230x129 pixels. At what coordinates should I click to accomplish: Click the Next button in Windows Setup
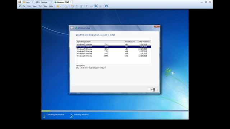point(152,89)
